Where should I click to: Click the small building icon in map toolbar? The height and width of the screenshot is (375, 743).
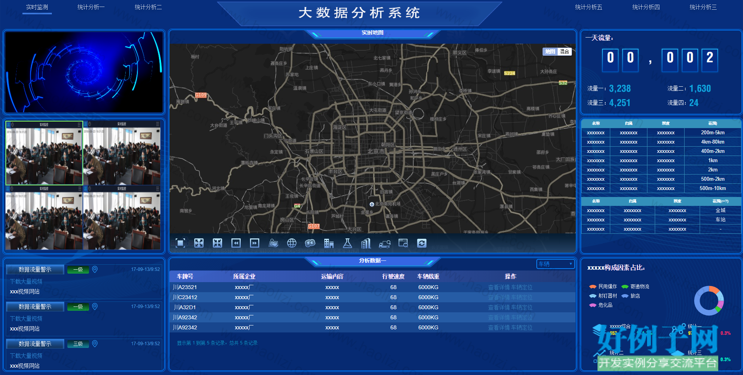pos(329,243)
